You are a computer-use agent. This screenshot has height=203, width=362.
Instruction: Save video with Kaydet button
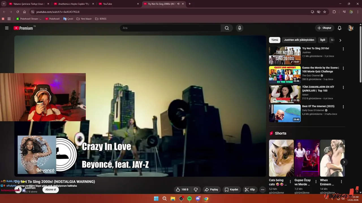(x=231, y=189)
